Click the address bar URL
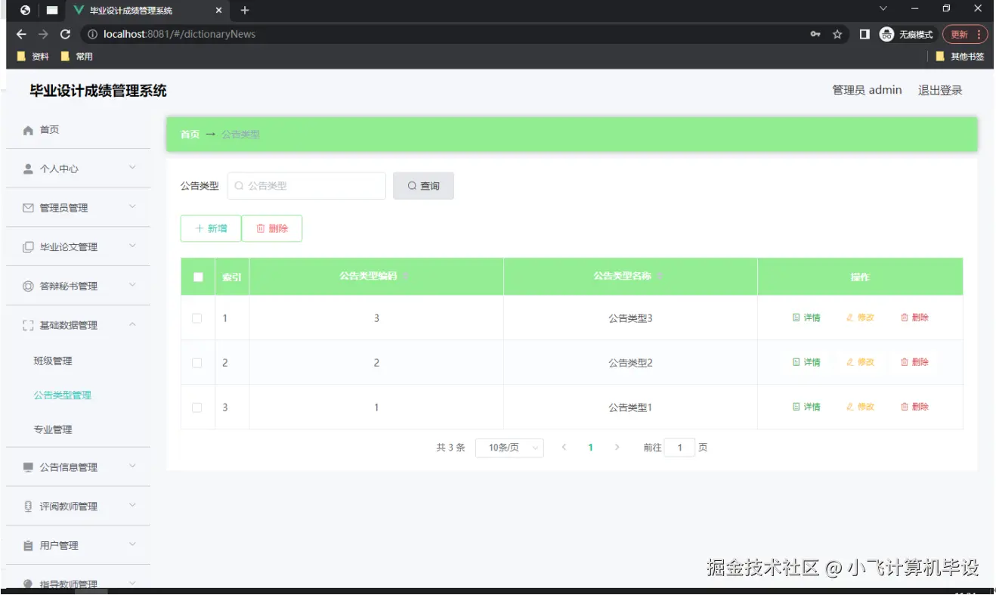 (x=180, y=34)
